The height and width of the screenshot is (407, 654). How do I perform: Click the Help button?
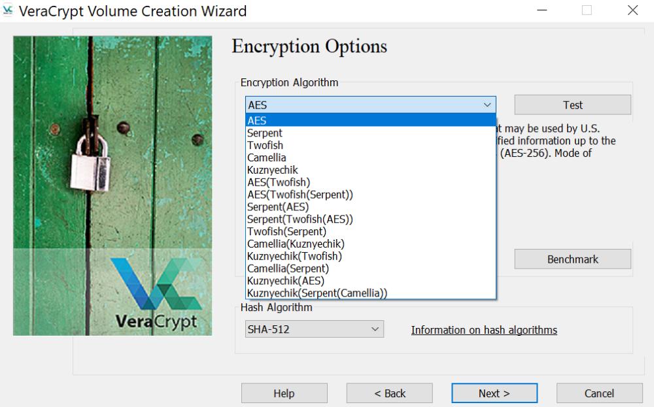[x=284, y=393]
